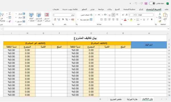Increase font size with the larger A icon
Image resolution: width=171 pixels, height=102 pixels.
(127, 15)
